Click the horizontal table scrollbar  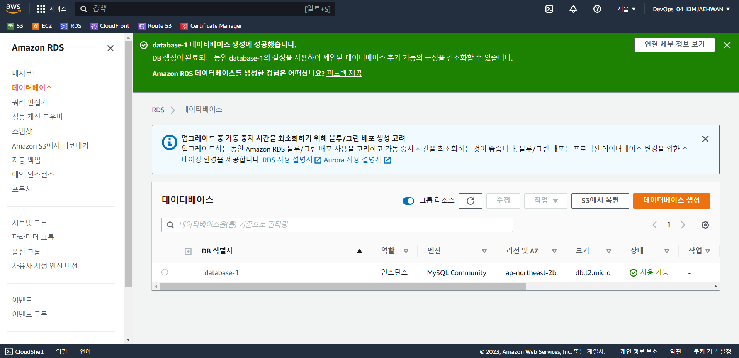pos(343,287)
